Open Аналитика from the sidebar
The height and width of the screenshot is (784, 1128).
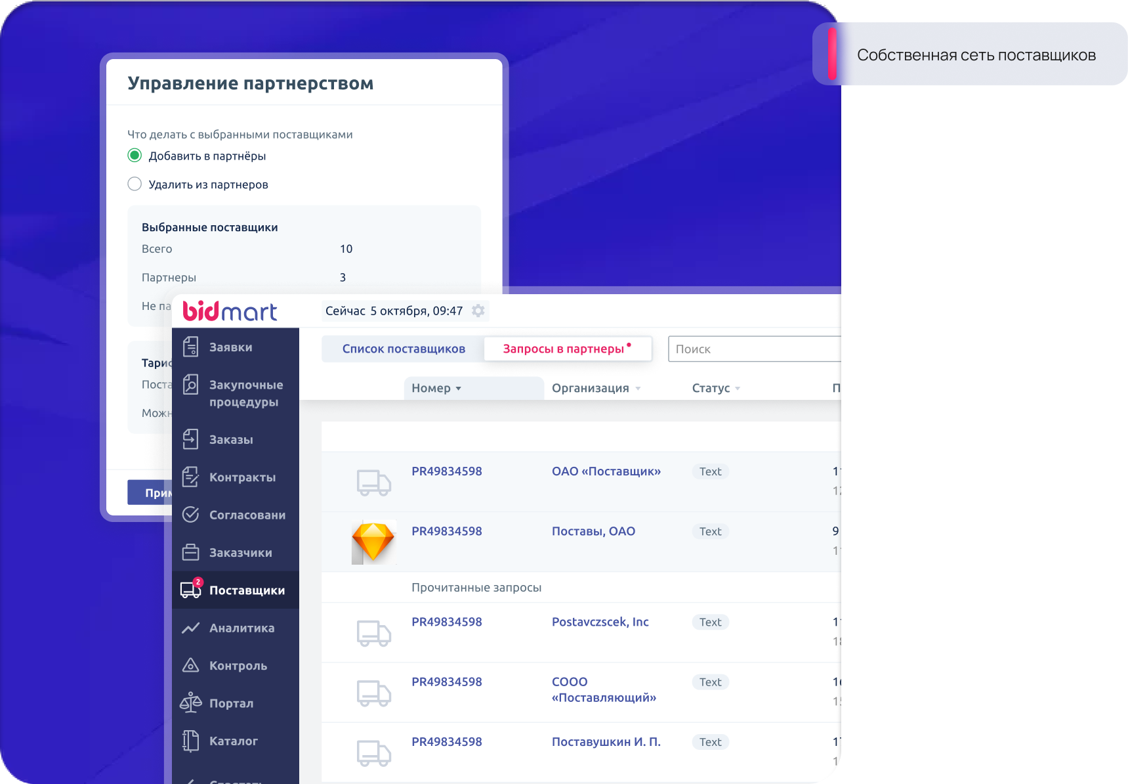pyautogui.click(x=190, y=628)
